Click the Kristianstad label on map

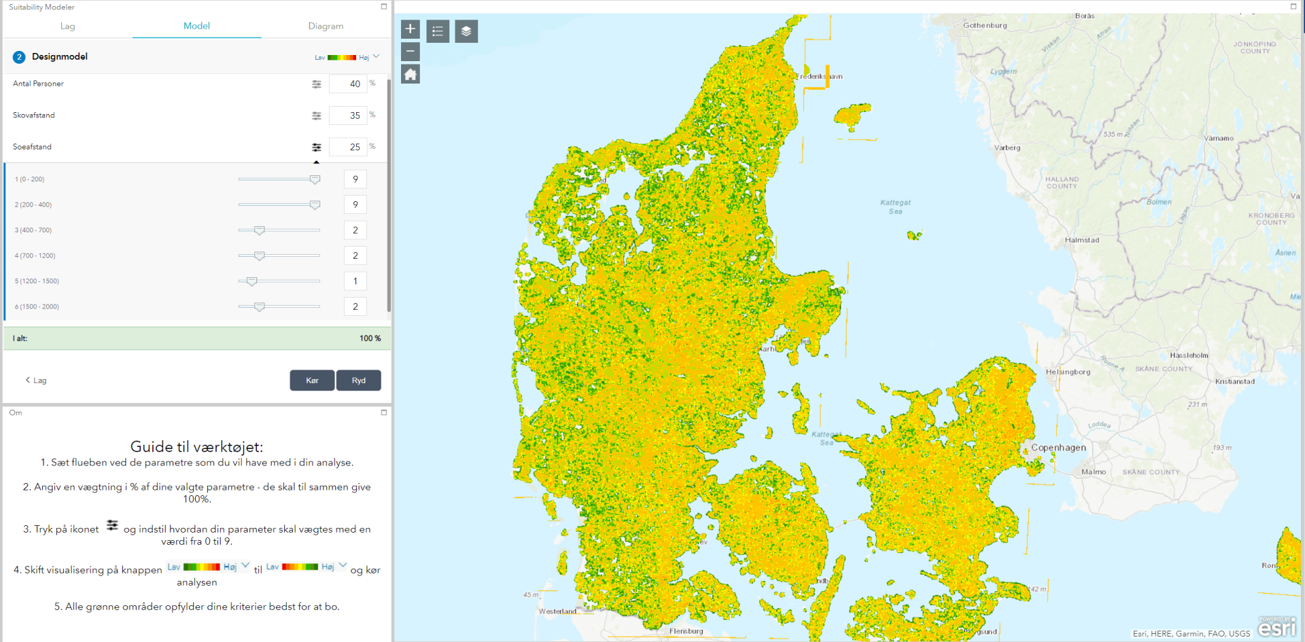click(x=1235, y=382)
